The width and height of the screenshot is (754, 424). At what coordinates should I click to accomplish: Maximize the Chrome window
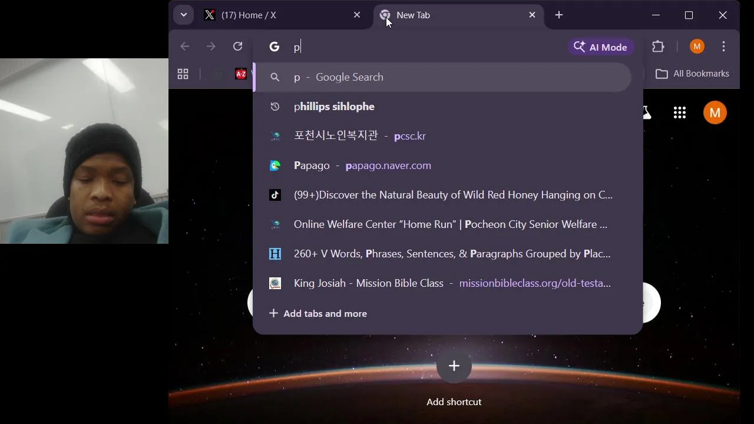[689, 15]
